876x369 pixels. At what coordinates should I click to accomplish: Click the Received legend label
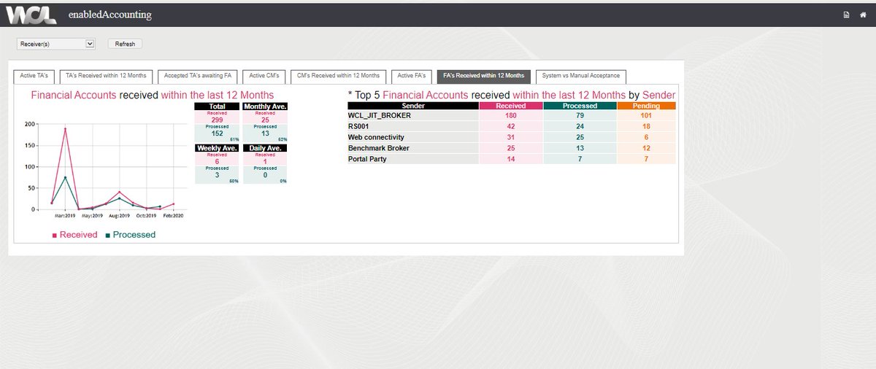click(x=78, y=235)
